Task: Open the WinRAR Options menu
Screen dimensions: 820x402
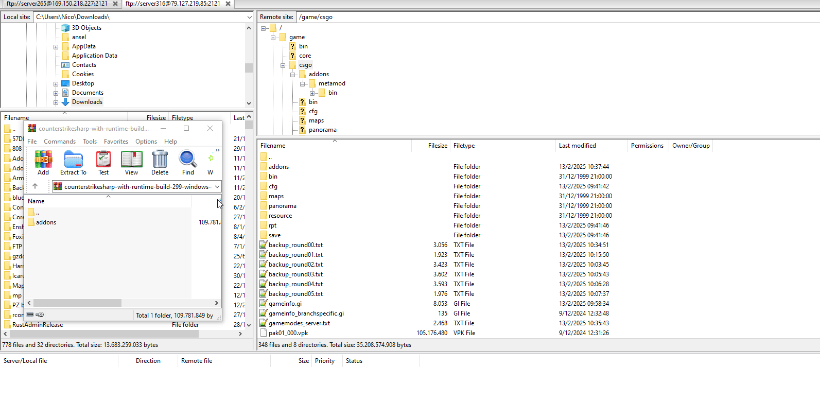Action: [146, 142]
